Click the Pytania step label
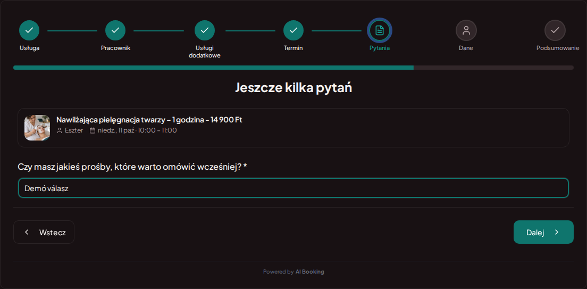587x289 pixels. point(380,48)
